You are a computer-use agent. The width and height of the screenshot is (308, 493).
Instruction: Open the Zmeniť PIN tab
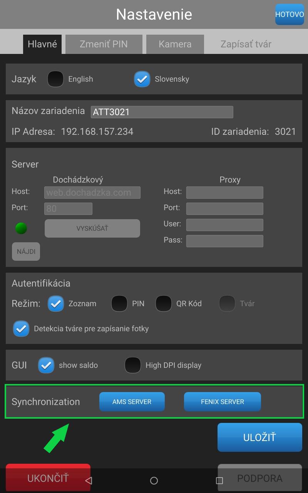click(x=104, y=44)
